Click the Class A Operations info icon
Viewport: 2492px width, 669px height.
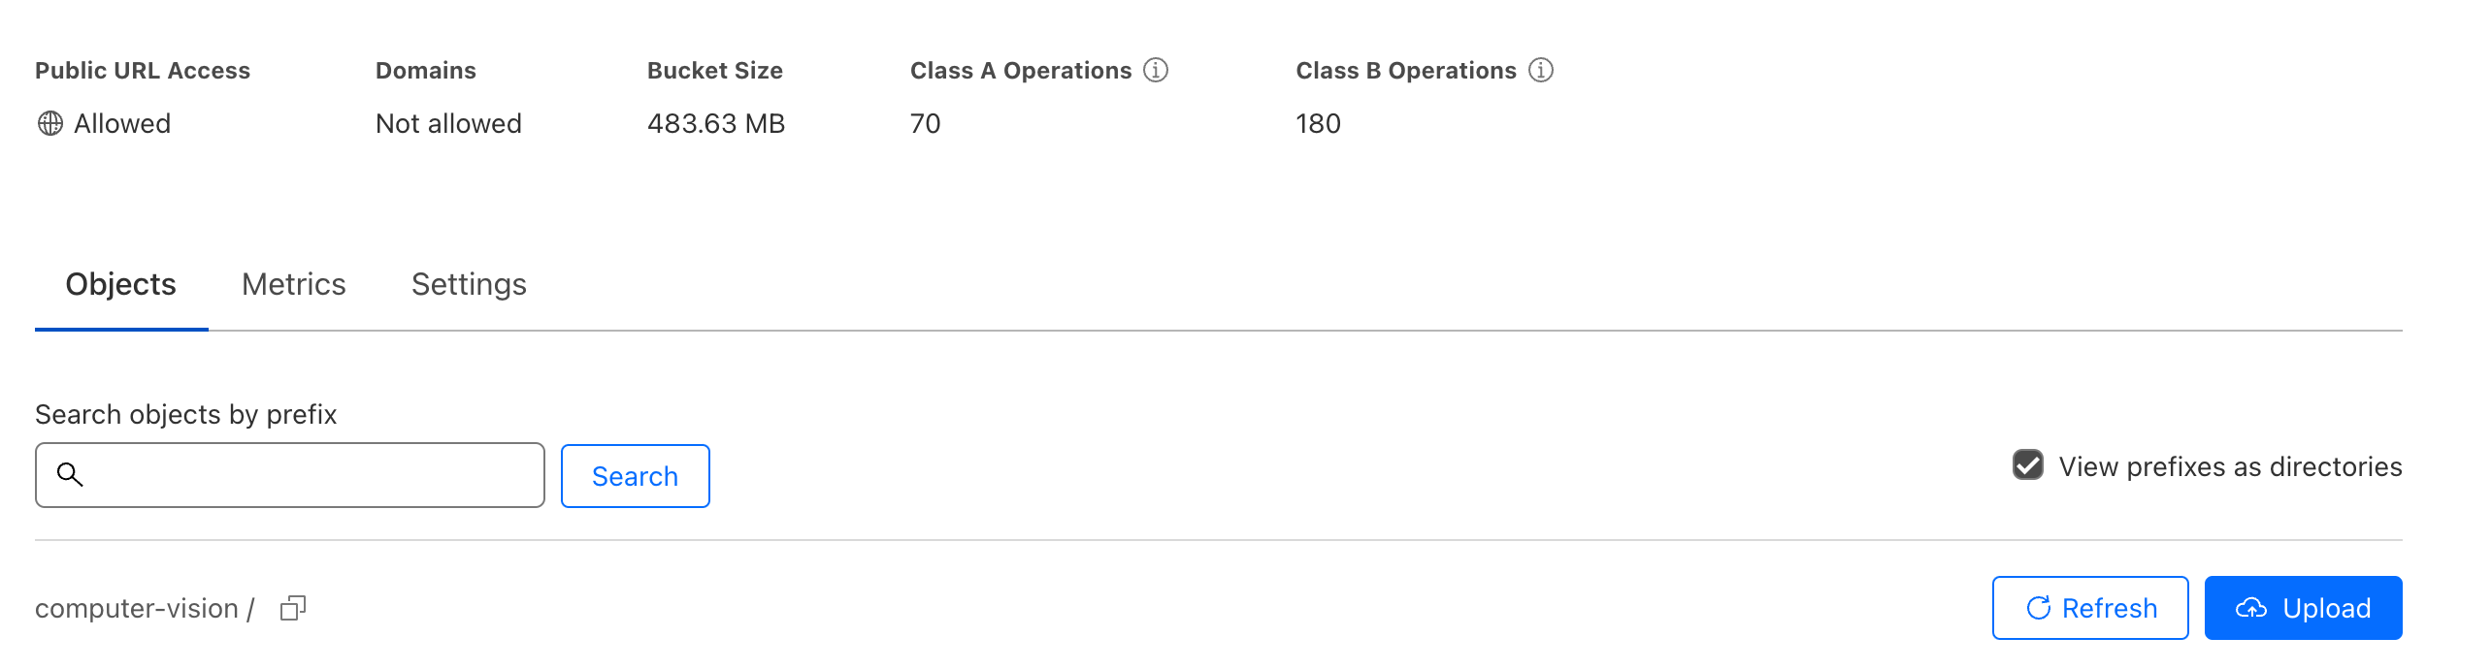point(1155,70)
